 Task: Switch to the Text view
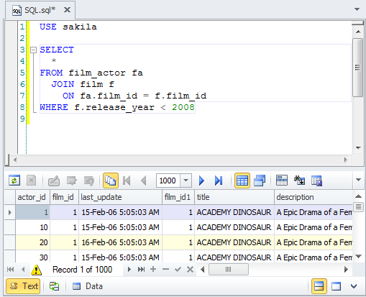(x=23, y=286)
